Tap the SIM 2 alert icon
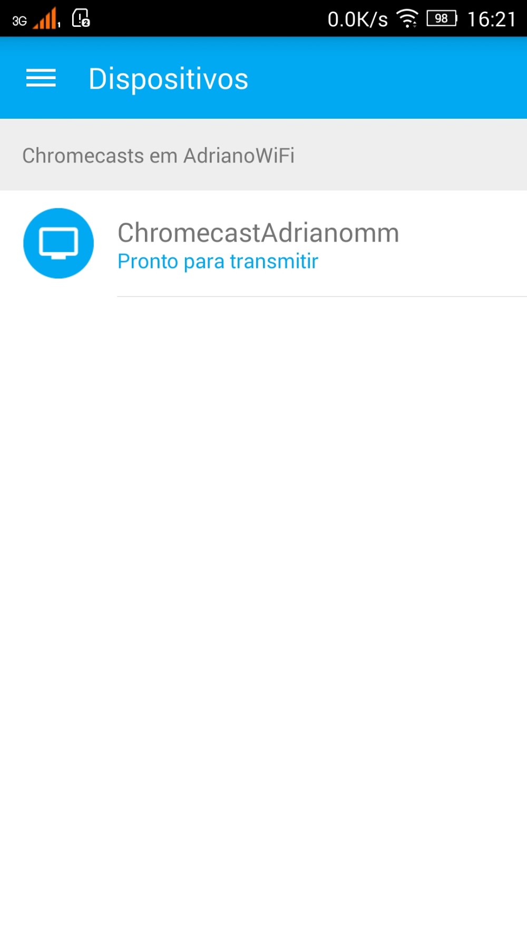The height and width of the screenshot is (938, 527). (81, 18)
